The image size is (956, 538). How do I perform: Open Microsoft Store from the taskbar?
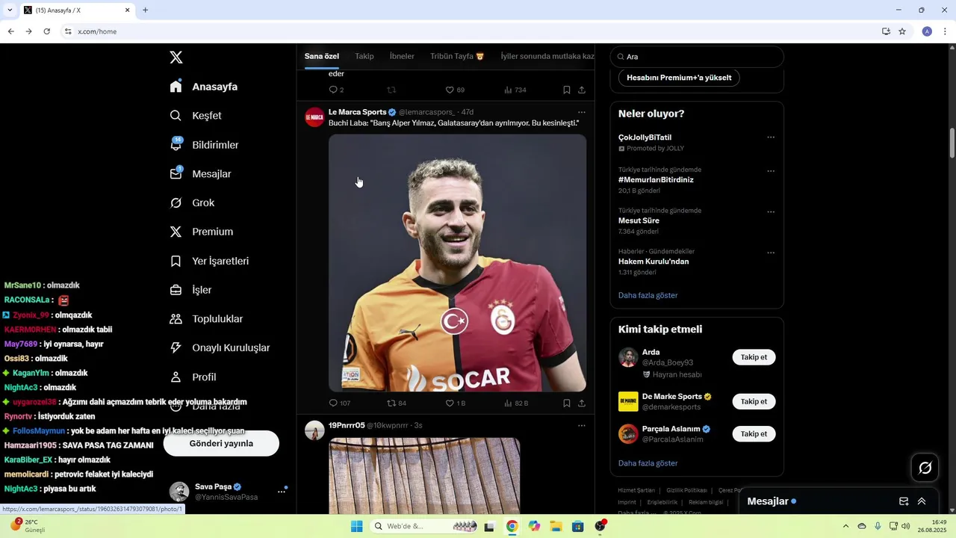[x=577, y=526]
